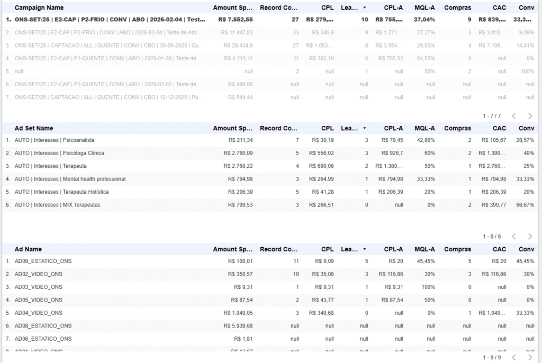Sort by Campaign Name column header
542x363 pixels.
click(x=39, y=8)
